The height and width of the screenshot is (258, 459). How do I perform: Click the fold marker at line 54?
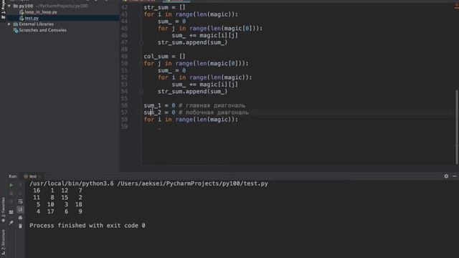point(141,92)
